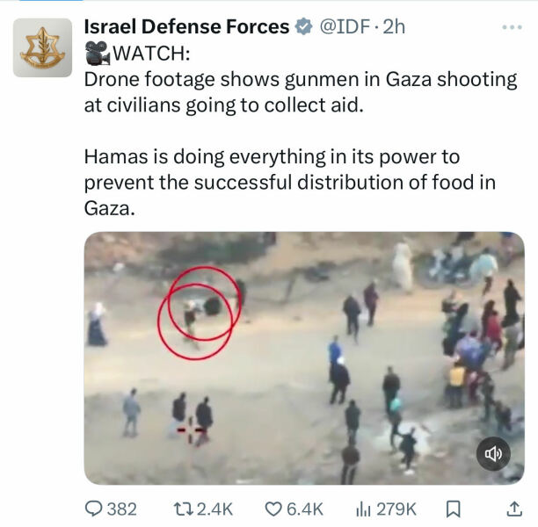This screenshot has width=538, height=527.
Task: Bookmark this post
Action: click(454, 509)
